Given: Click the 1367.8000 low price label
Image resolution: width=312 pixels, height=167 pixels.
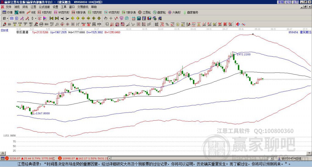Looking at the screenshot, I should pyautogui.click(x=43, y=113).
